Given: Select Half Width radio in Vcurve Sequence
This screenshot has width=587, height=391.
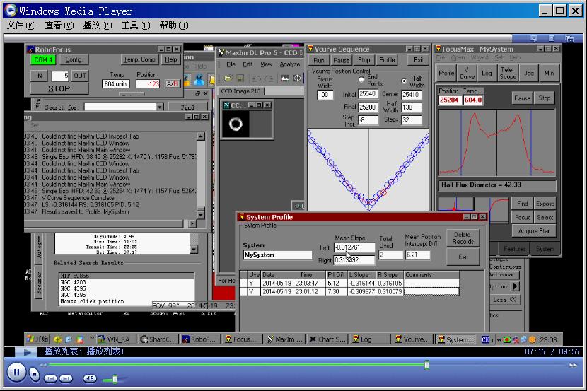Looking at the screenshot, I should [404, 81].
